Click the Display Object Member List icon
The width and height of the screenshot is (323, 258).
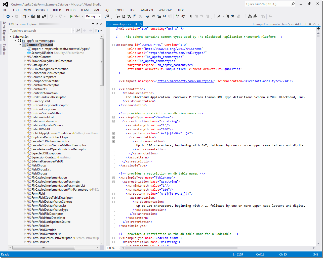(x=148, y=16)
